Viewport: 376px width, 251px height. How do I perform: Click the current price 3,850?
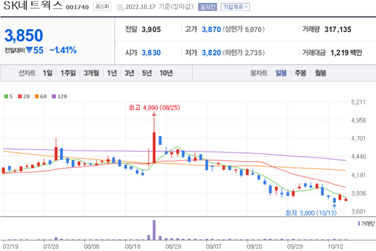(24, 36)
